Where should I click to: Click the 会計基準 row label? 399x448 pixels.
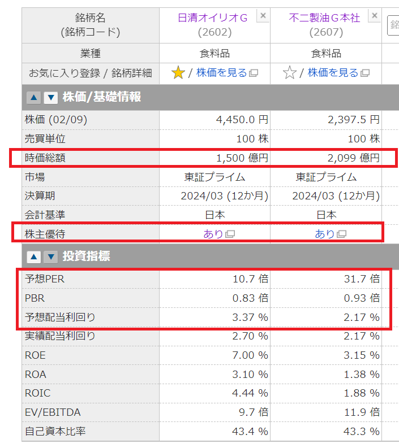(45, 215)
